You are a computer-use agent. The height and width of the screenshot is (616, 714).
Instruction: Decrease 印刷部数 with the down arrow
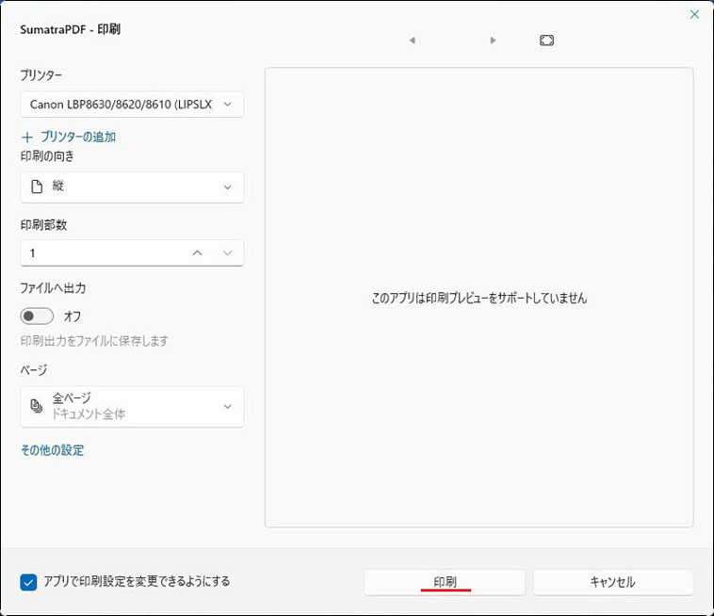(227, 253)
